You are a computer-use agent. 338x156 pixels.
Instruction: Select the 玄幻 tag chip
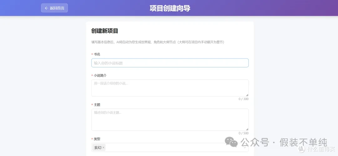pos(99,148)
